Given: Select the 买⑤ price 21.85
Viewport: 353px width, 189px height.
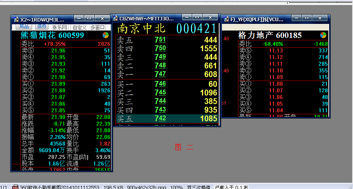Looking at the screenshot, I should [58, 110].
